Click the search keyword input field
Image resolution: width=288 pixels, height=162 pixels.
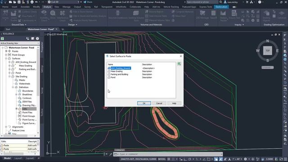pos(202,2)
